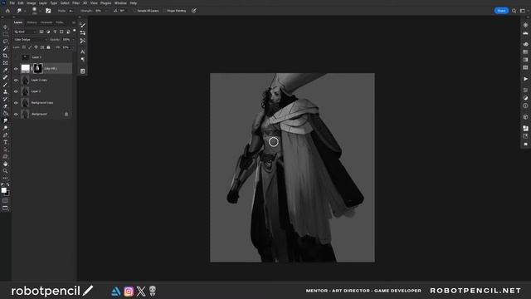Open the Brush Settings collapsed panel icon
The image size is (531, 299).
[x=83, y=25]
